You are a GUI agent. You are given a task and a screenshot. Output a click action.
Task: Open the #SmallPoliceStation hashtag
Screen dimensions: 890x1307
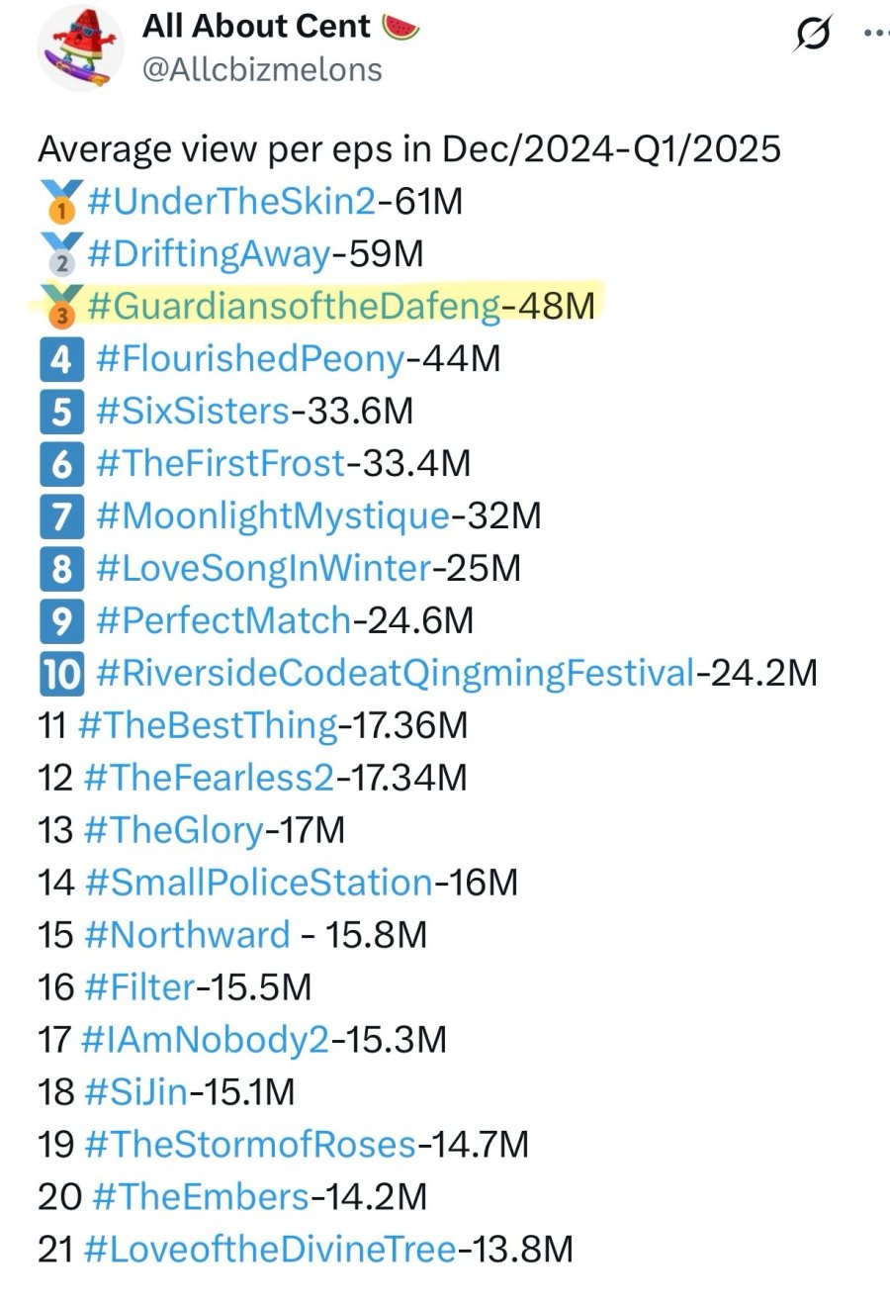point(259,883)
